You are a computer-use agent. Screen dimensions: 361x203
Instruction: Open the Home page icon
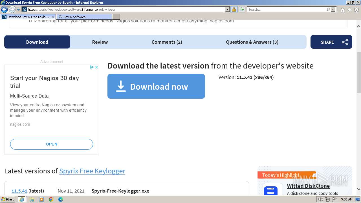[342, 10]
